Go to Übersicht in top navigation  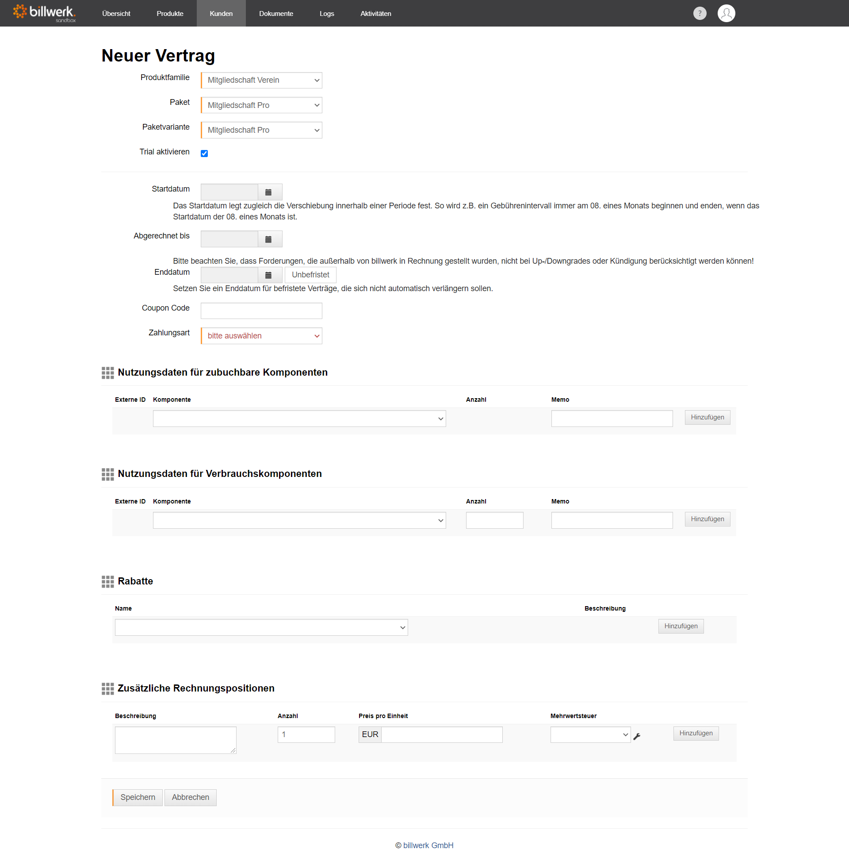tap(116, 13)
